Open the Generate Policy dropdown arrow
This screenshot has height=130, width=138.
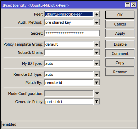[x=97, y=102]
